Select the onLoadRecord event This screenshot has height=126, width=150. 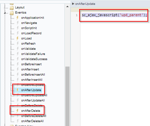(31, 33)
